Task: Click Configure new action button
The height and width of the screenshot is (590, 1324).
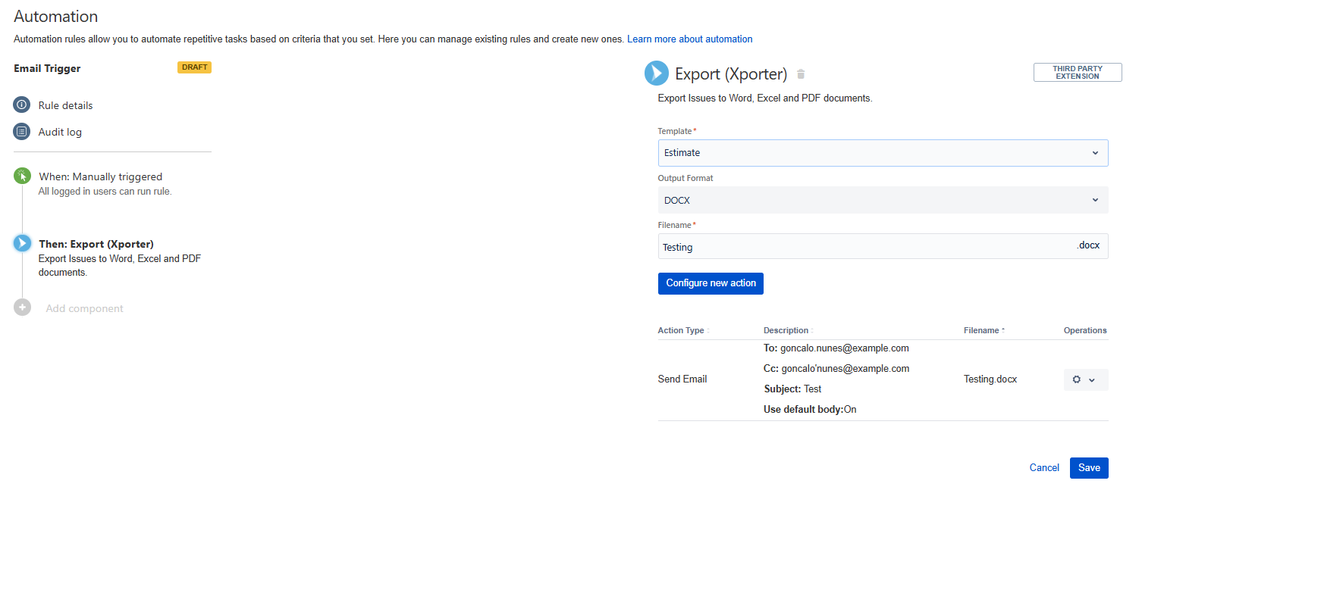Action: [711, 283]
